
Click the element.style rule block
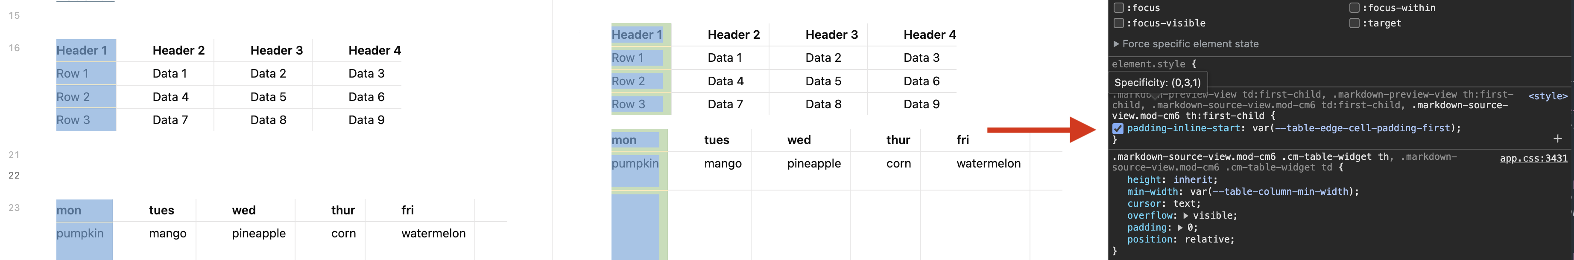coord(1154,64)
